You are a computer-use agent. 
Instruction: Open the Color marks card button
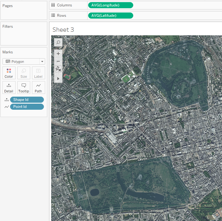point(9,73)
